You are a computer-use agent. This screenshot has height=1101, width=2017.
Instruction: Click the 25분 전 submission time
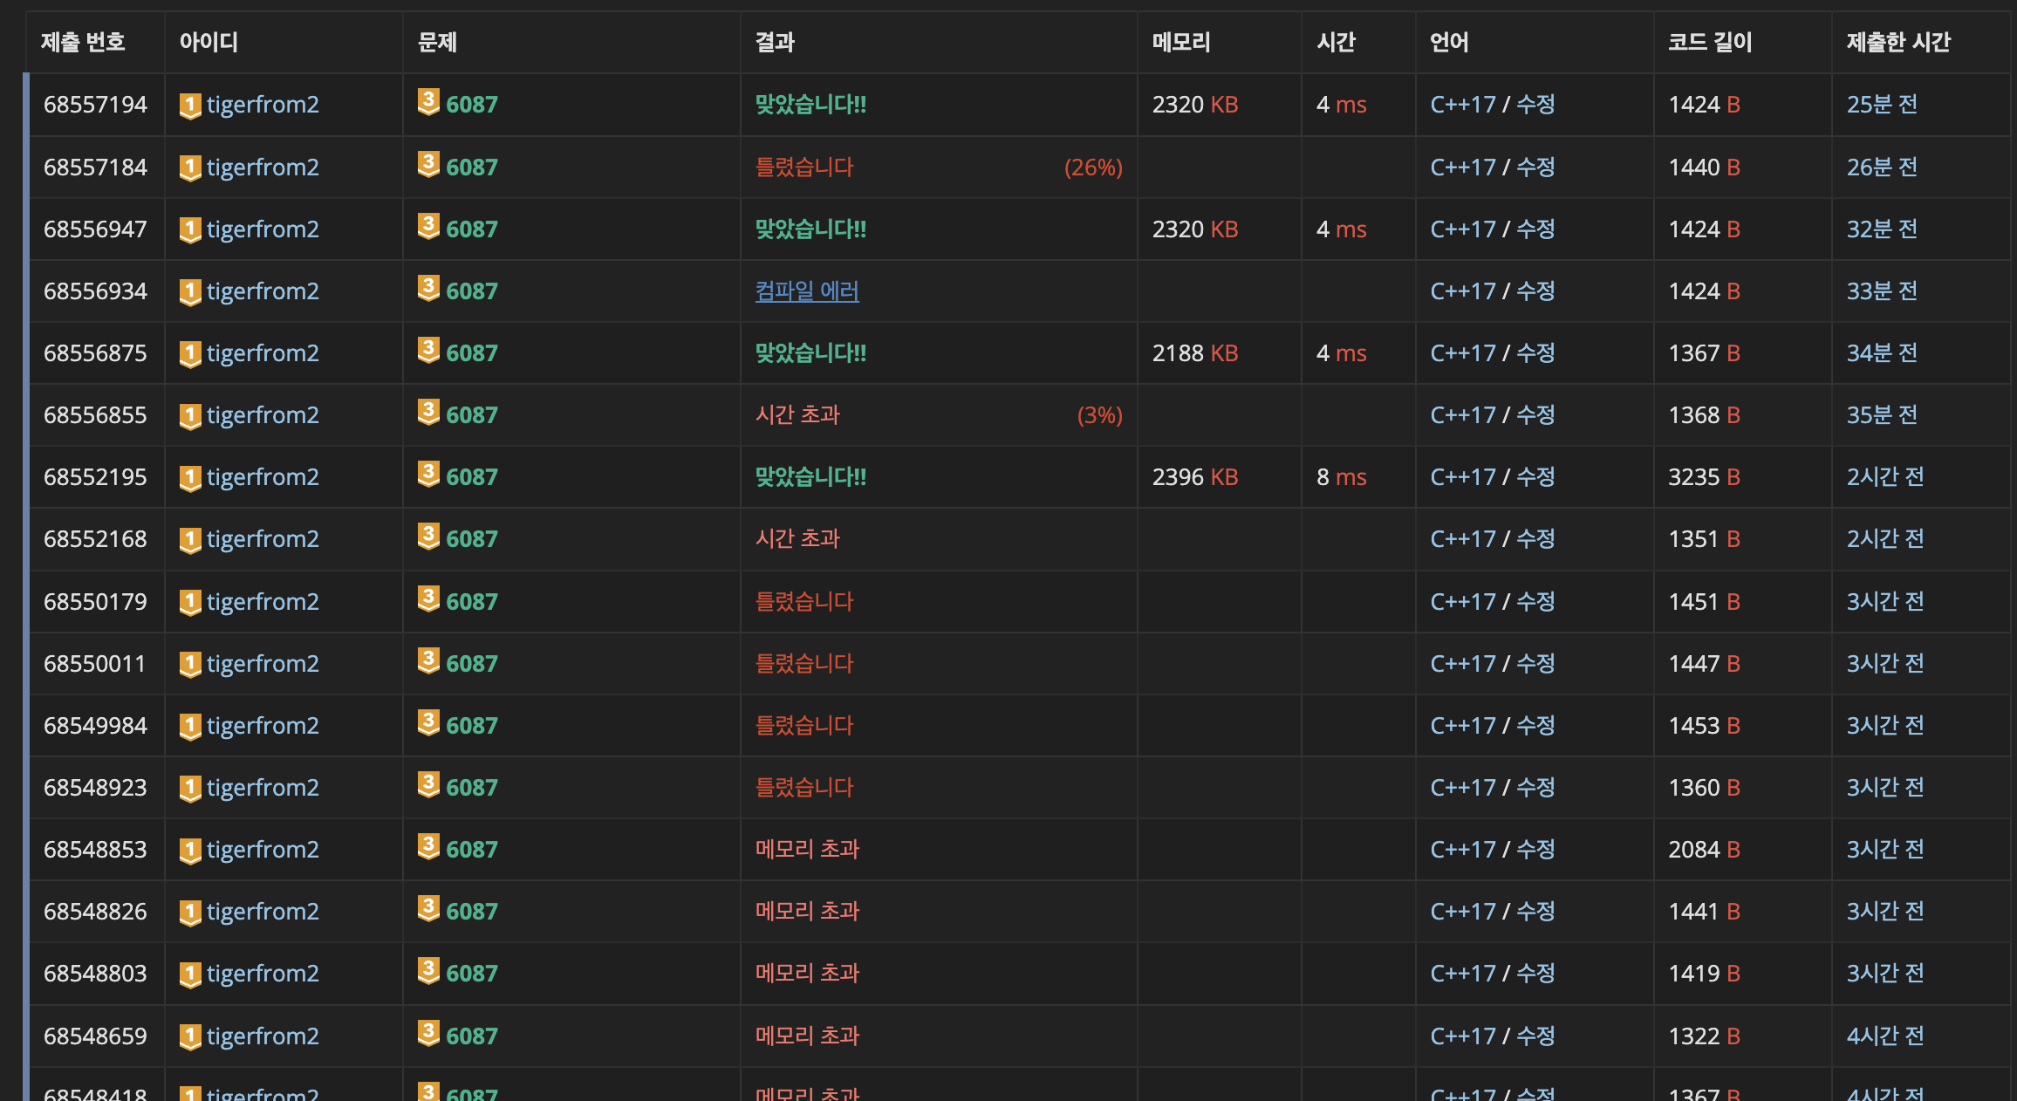click(1882, 105)
